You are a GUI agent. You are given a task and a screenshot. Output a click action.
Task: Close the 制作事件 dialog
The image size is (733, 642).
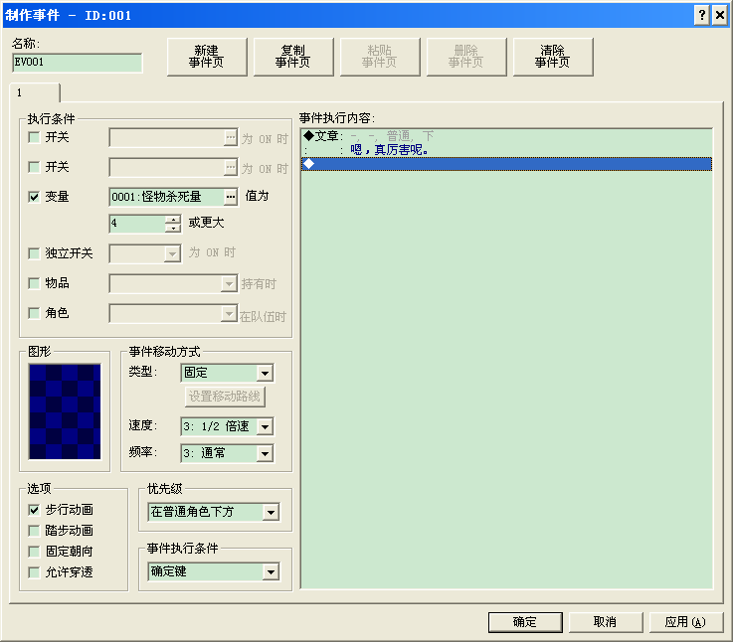point(719,16)
